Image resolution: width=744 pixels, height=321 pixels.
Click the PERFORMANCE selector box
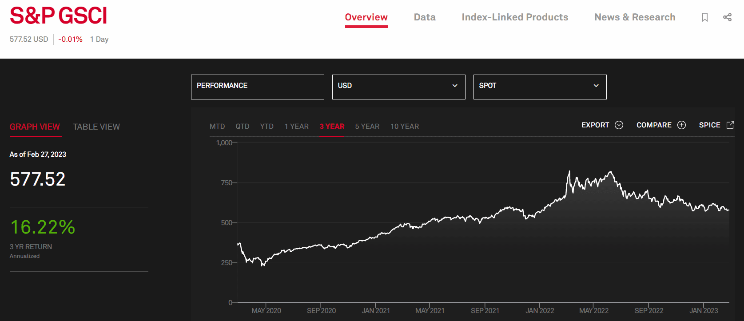257,87
